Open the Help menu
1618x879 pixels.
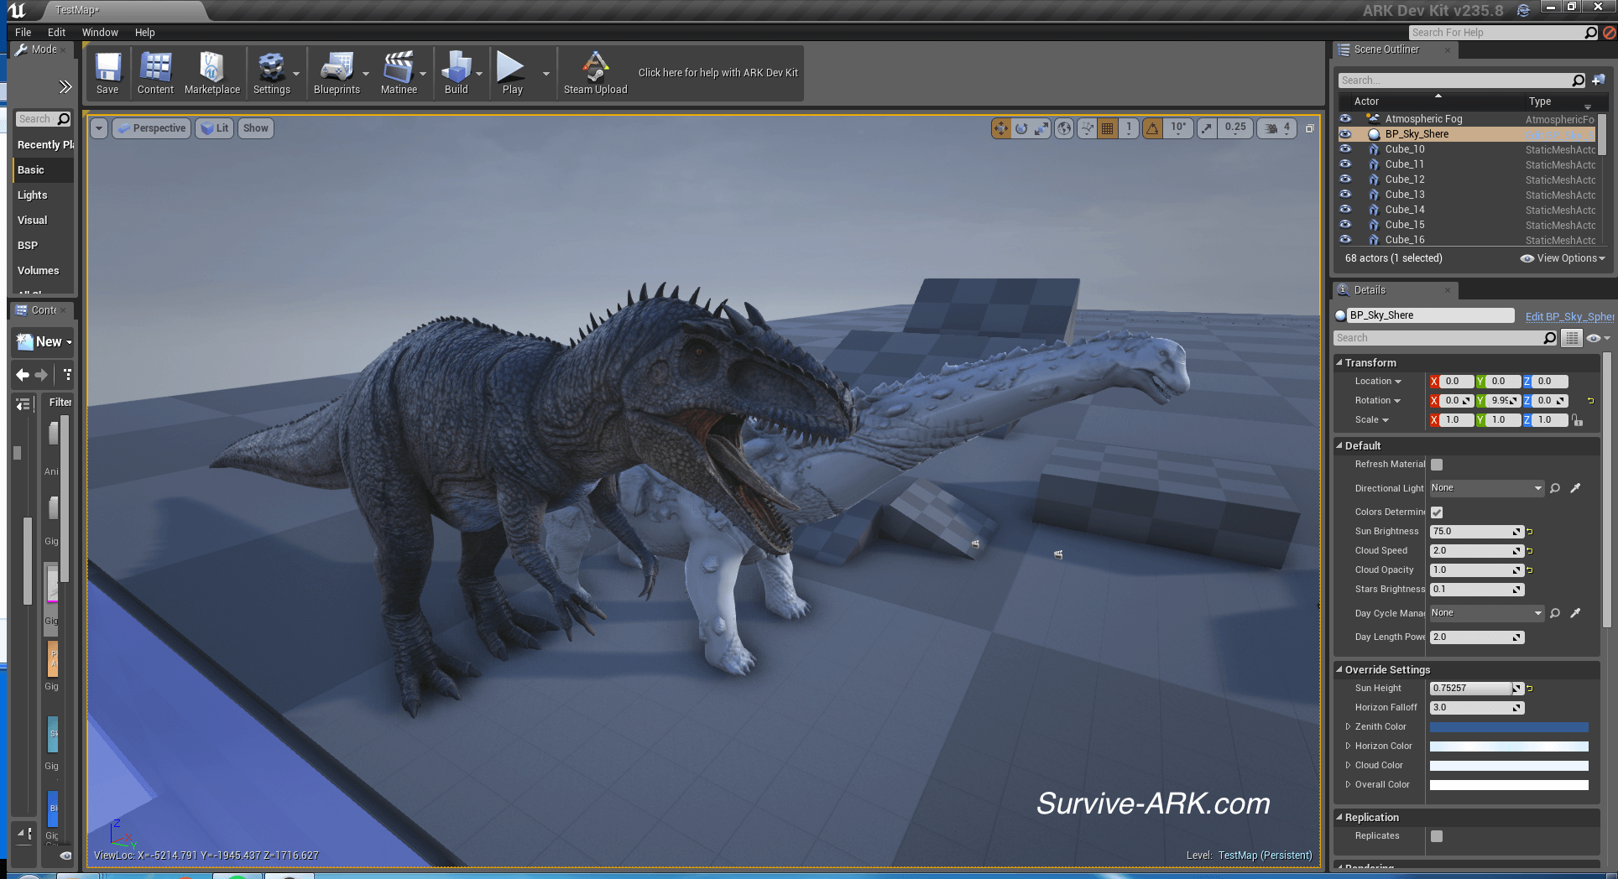tap(145, 33)
